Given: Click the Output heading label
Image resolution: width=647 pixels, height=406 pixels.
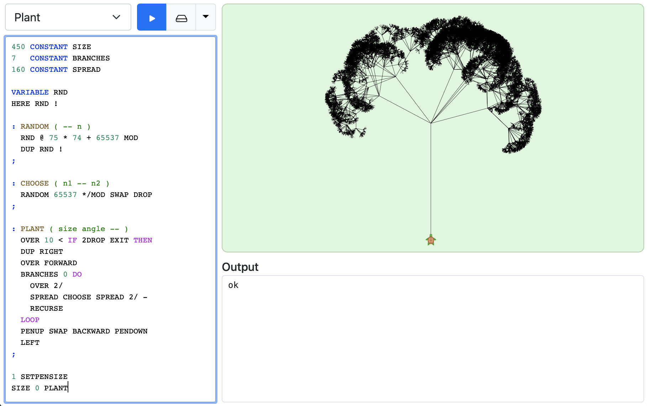Looking at the screenshot, I should click(240, 267).
